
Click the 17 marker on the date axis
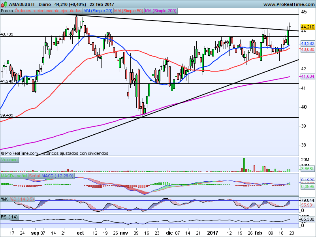(x=13, y=233)
